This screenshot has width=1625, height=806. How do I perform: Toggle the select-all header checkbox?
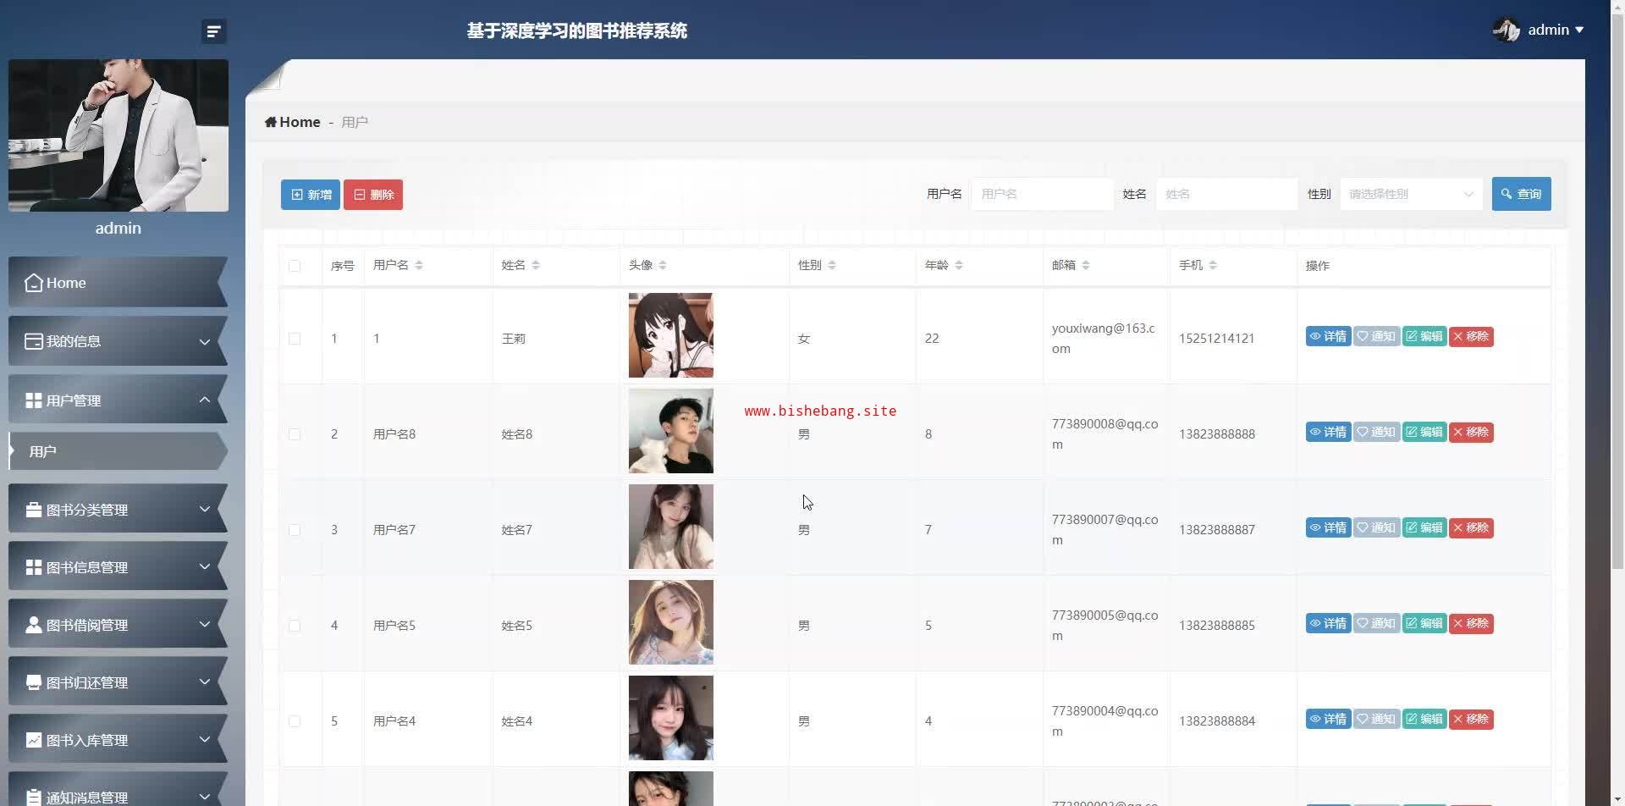click(x=295, y=266)
